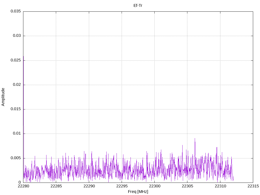Viewport: 260px width, 195px height.
Task: Pick the 22295 x-axis tick label
Action: [x=122, y=186]
